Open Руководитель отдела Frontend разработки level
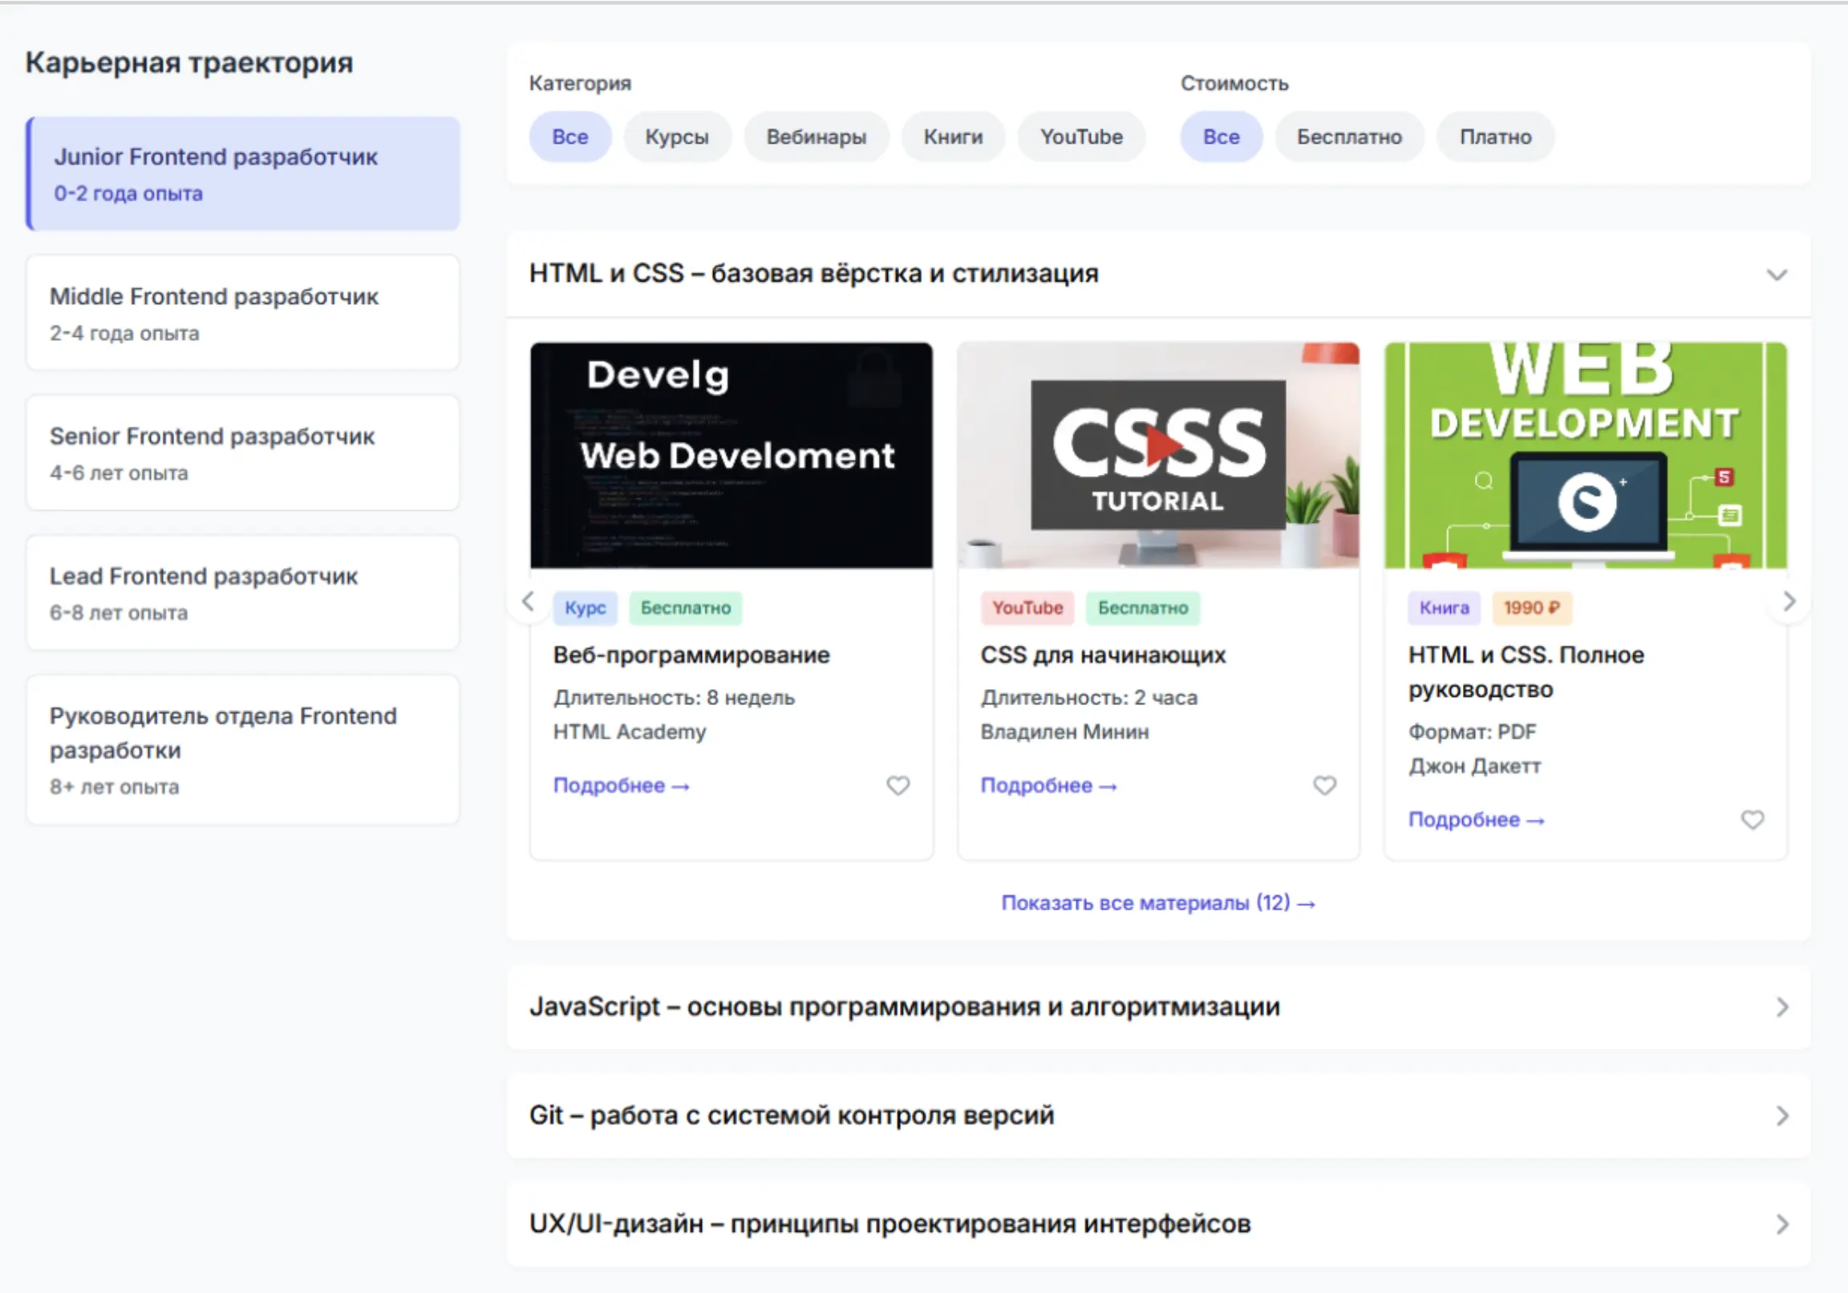Image resolution: width=1848 pixels, height=1293 pixels. coord(243,750)
